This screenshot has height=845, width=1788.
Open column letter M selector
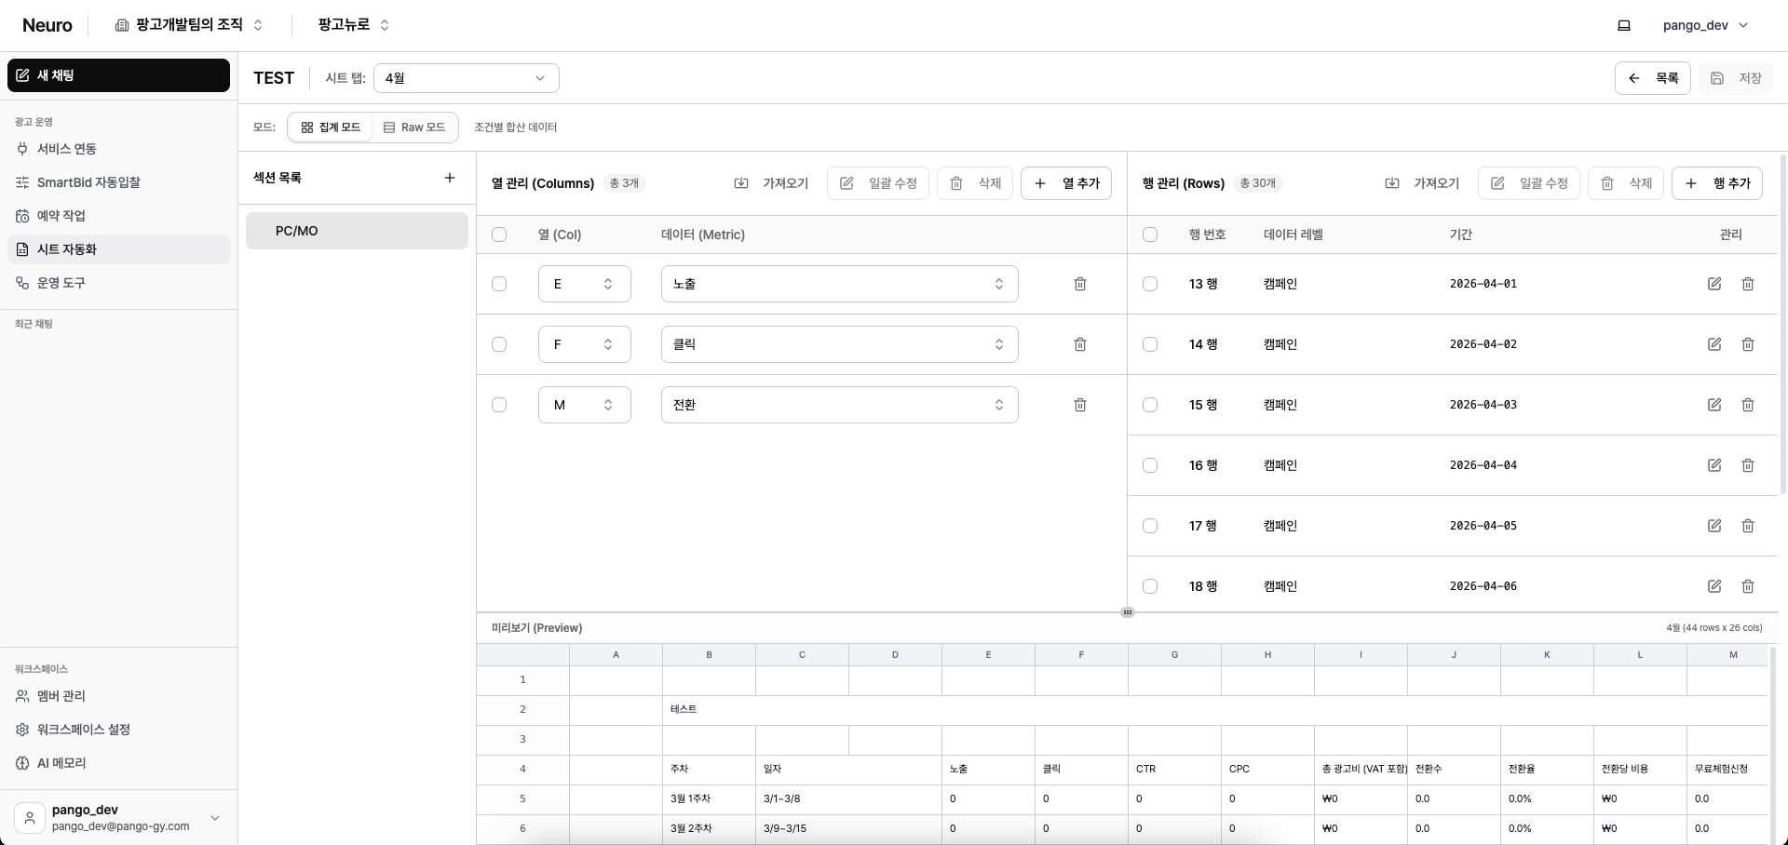point(585,405)
